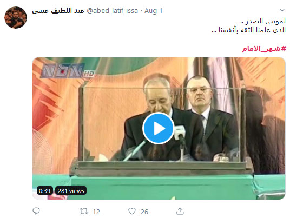Retweet using the retweet arrows icon
Screen dimensions: 290x218
coord(84,211)
